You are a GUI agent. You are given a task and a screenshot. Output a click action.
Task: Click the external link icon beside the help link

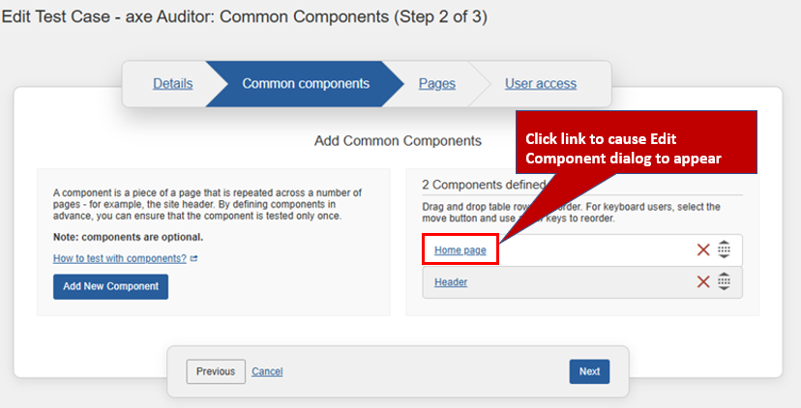[x=194, y=259]
